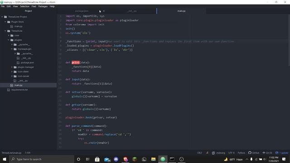The image size is (290, 163).
Task: Change the Python grammar selector
Action: pos(241,153)
